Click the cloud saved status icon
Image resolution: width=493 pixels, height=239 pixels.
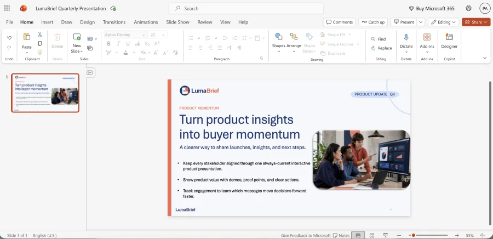point(113,8)
